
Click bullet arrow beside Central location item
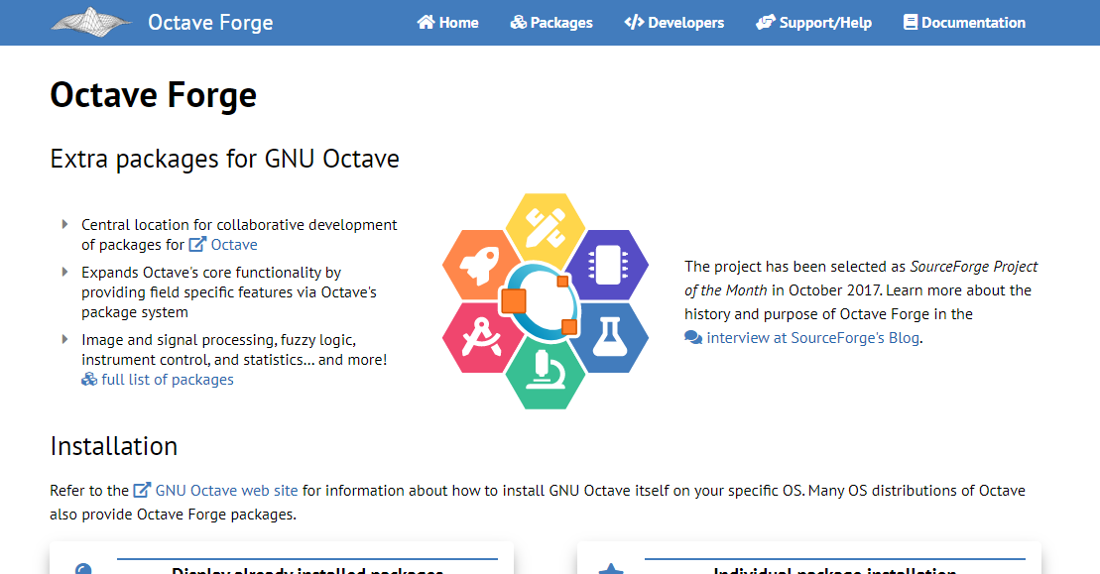point(64,224)
